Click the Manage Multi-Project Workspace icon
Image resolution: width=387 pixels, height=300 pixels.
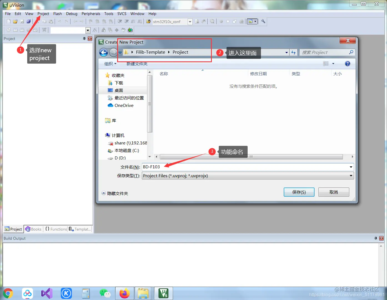click(110, 30)
